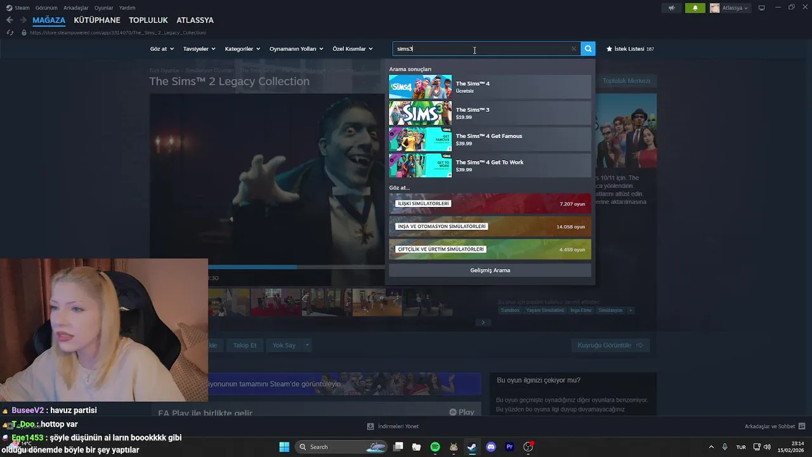Viewport: 812px width, 457px height.
Task: Open the Atlassya account dropdown
Action: pyautogui.click(x=730, y=8)
